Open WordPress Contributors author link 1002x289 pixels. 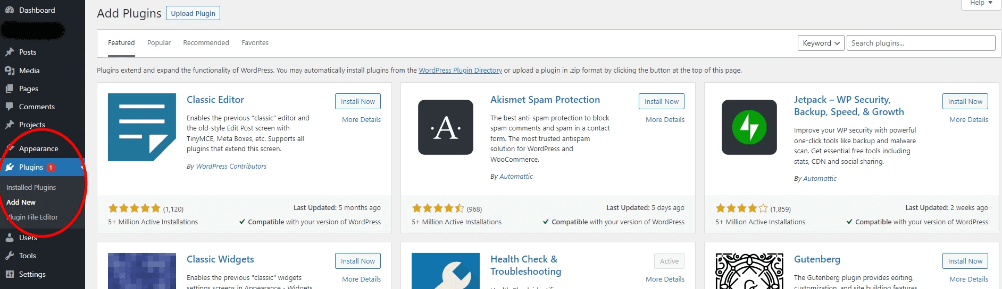231,167
